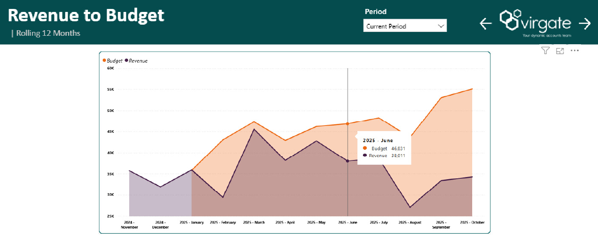Click the 2025 - January axis label
This screenshot has height=243, width=598.
point(192,223)
